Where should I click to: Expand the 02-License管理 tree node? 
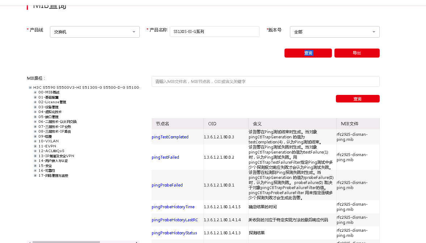35,102
